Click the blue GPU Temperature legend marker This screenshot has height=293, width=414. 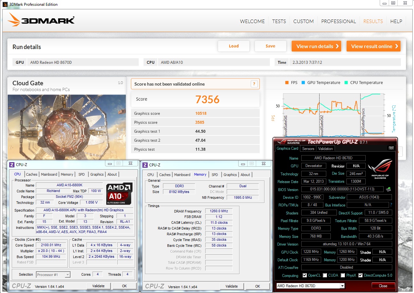point(303,83)
